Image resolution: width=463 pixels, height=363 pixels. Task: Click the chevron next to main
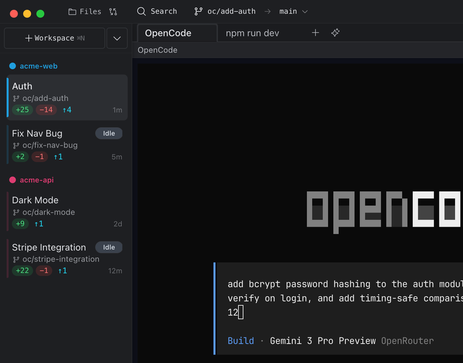[x=305, y=12]
